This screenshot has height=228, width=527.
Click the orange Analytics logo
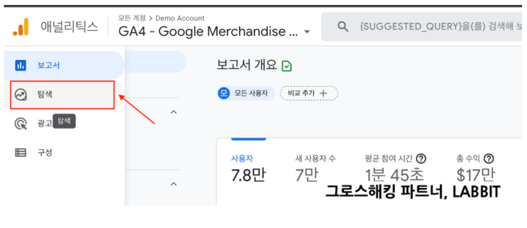tap(21, 27)
